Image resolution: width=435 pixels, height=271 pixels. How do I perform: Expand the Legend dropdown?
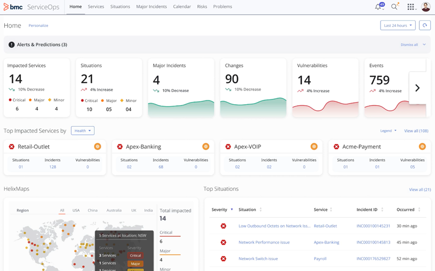(x=388, y=131)
